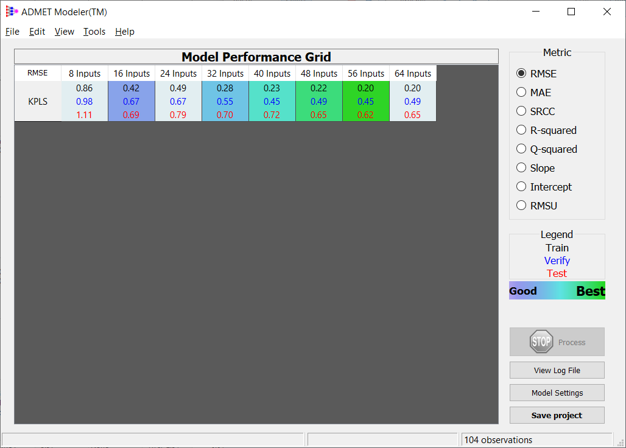Click the 104 observations status text
The height and width of the screenshot is (448, 626).
point(498,439)
